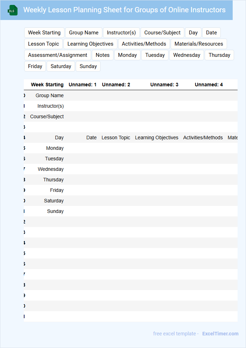246x348 pixels.
Task: Select the Group Name tag
Action: [x=84, y=33]
